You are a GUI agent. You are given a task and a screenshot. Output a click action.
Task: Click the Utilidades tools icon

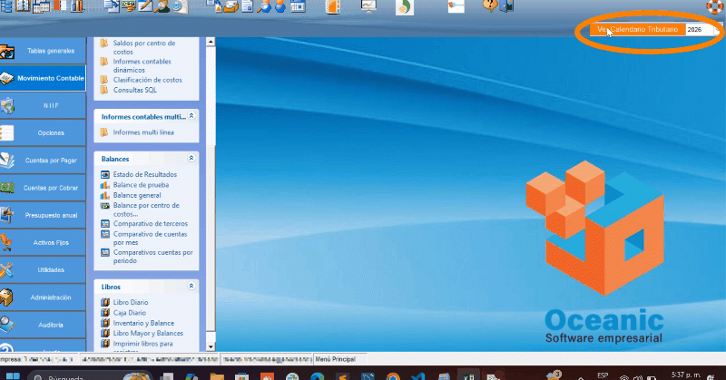coord(7,269)
